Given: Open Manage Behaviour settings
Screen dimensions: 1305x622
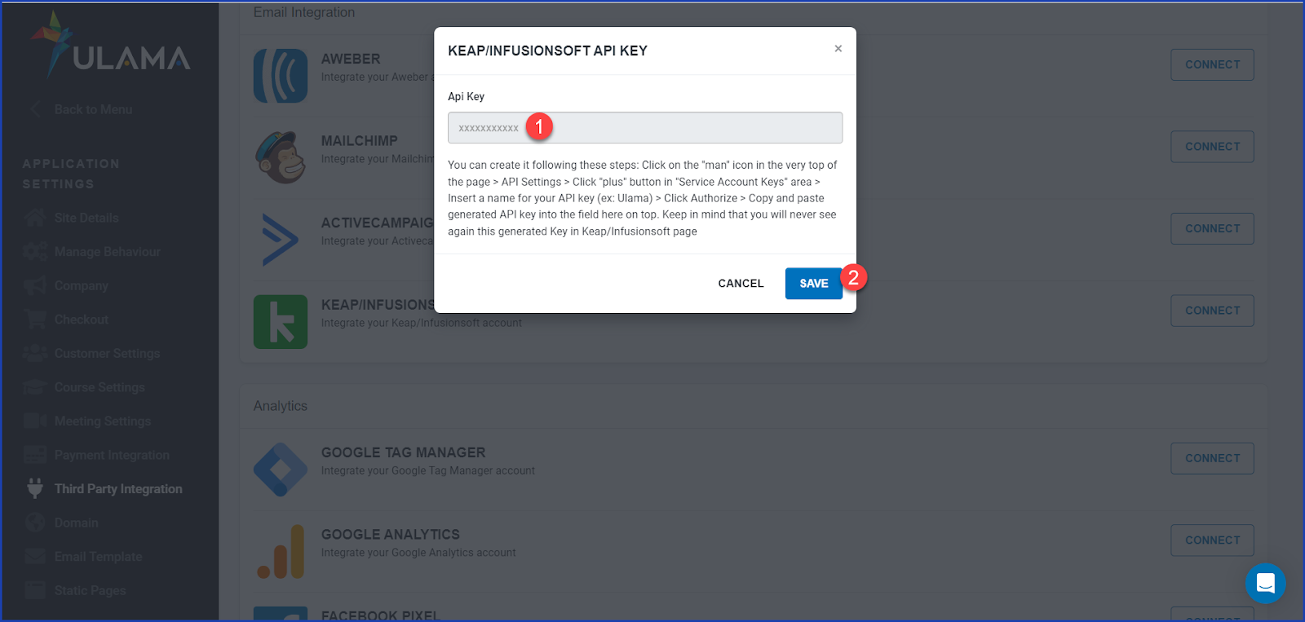Looking at the screenshot, I should pyautogui.click(x=108, y=252).
